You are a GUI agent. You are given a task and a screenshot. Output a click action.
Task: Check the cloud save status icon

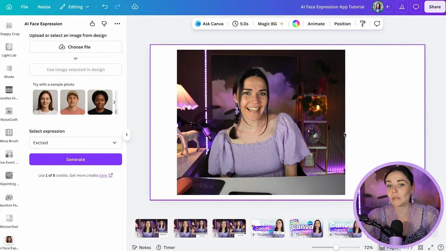click(x=135, y=7)
